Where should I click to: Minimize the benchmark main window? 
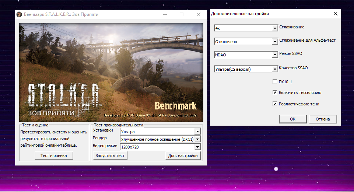click(165, 14)
